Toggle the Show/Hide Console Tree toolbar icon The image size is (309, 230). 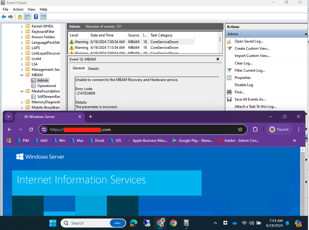(x=27, y=17)
